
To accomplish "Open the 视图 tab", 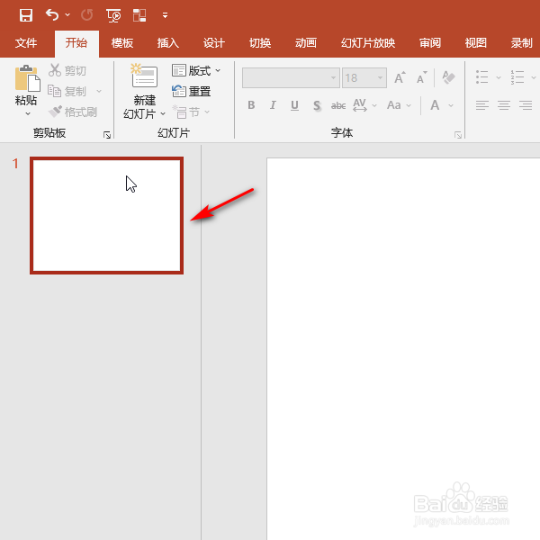I will click(x=476, y=43).
